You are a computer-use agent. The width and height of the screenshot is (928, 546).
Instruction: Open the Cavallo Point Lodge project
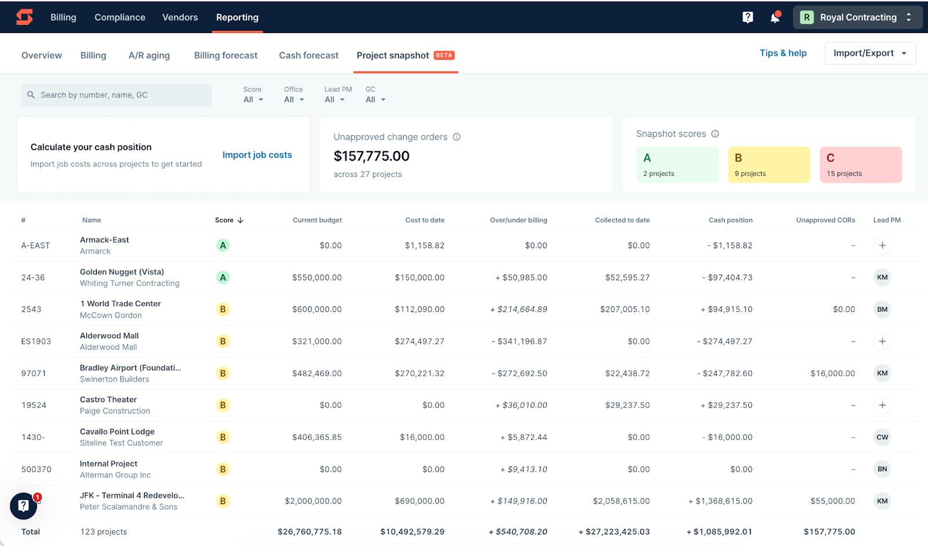point(117,432)
